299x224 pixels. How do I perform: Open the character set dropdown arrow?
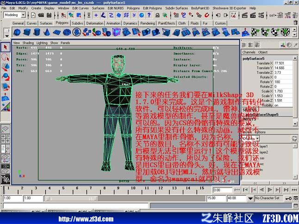point(250,199)
